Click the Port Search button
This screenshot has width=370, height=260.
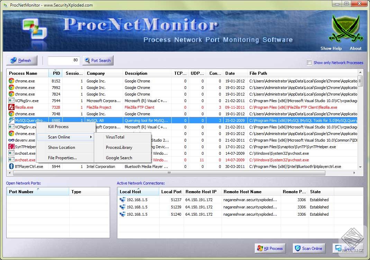(98, 60)
